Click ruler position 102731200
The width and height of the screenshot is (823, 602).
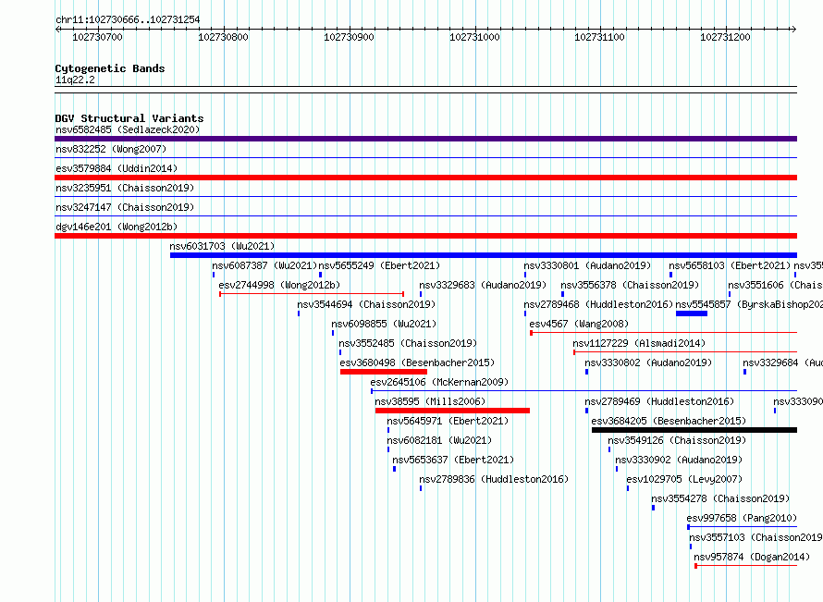725,37
